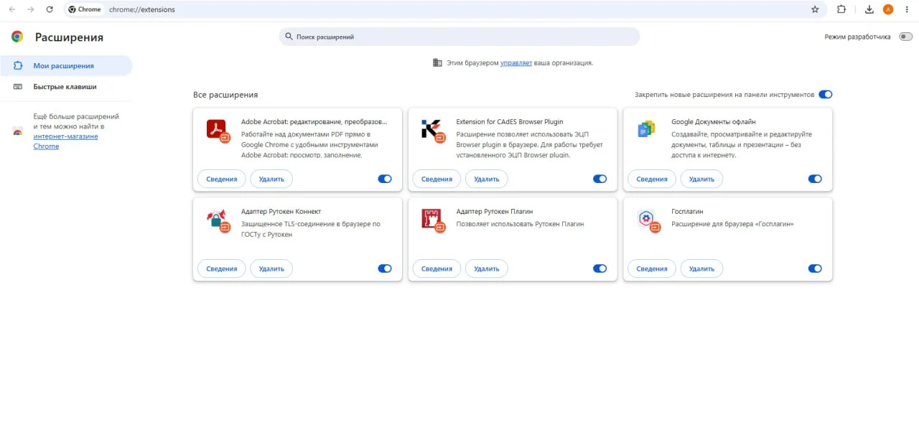The height and width of the screenshot is (440, 919).
Task: Toggle pinning new extensions to toolbar
Action: tap(826, 95)
